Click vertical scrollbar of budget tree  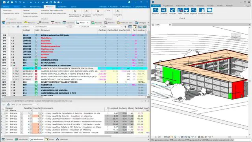(148, 56)
